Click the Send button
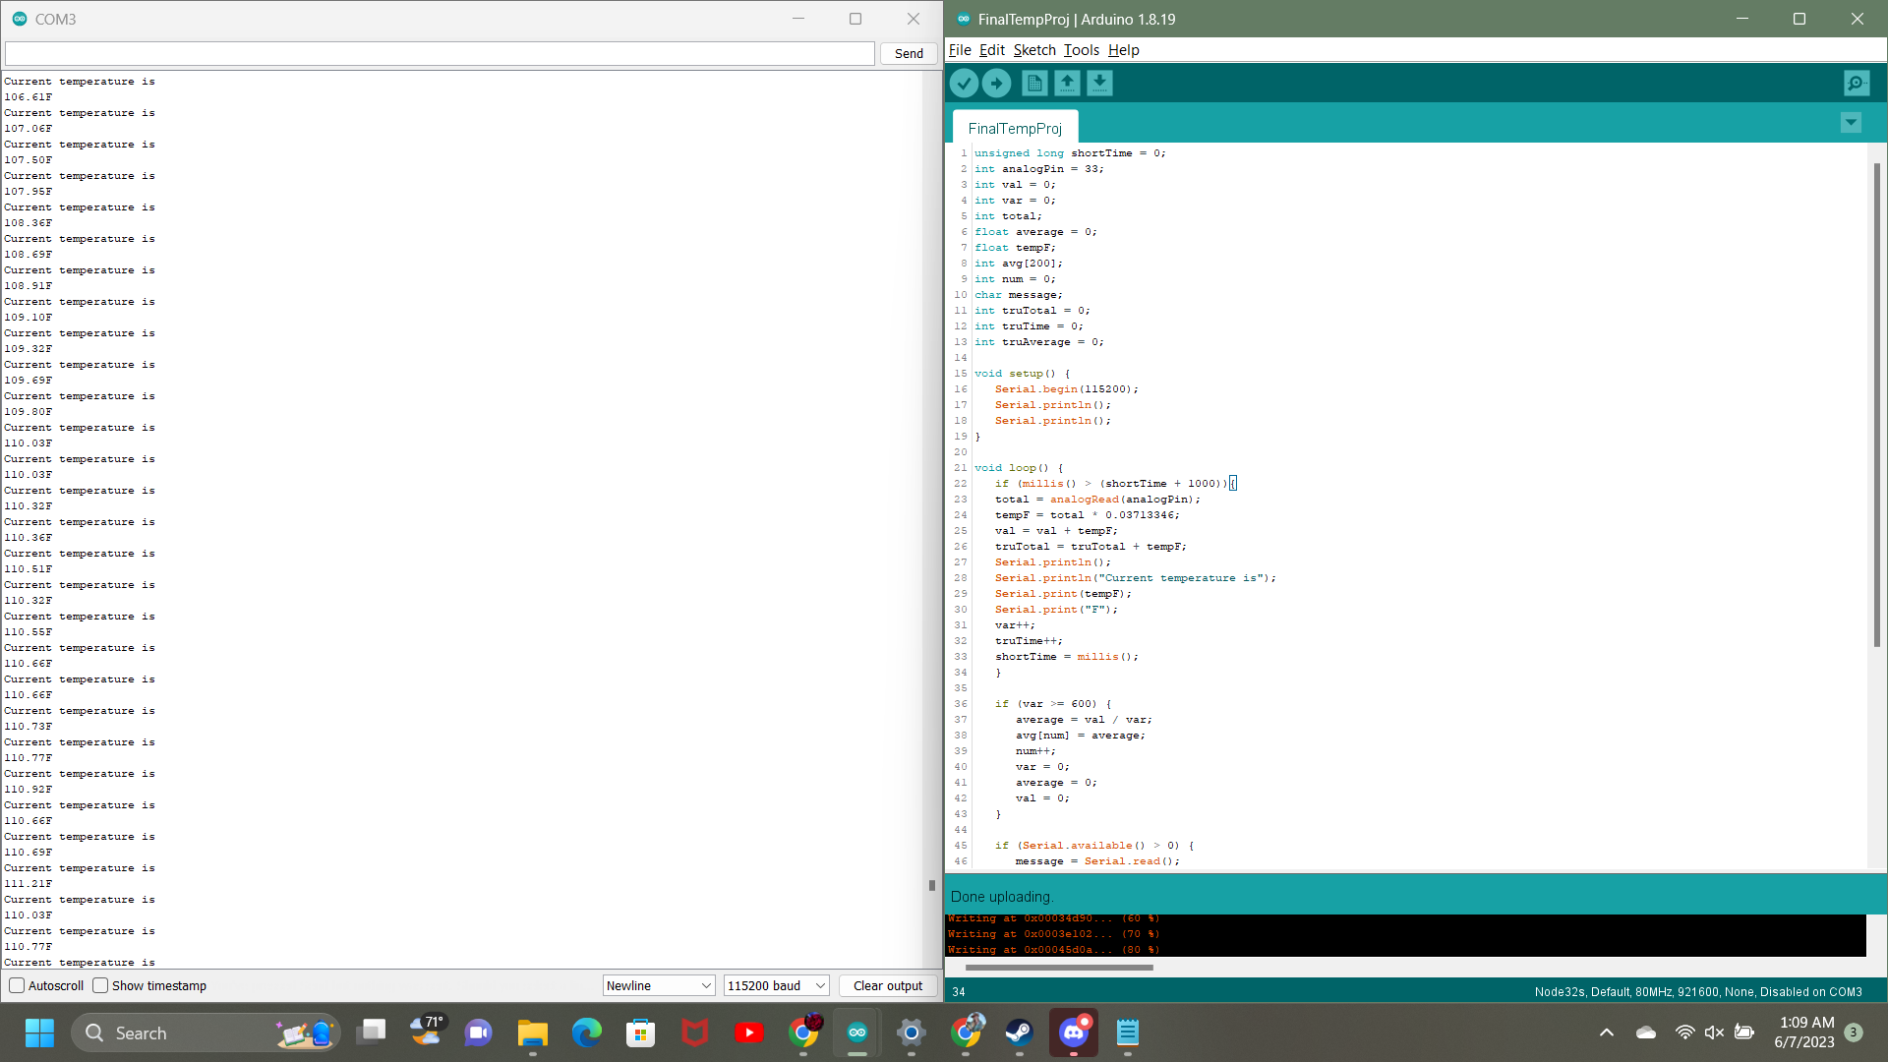Screen dimensions: 1888x1062 pyautogui.click(x=908, y=54)
